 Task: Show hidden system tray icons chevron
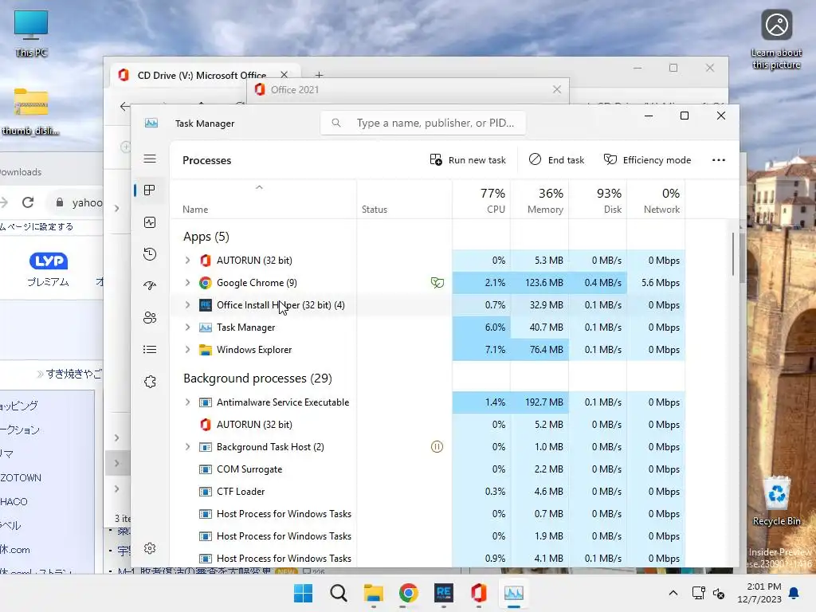(673, 593)
